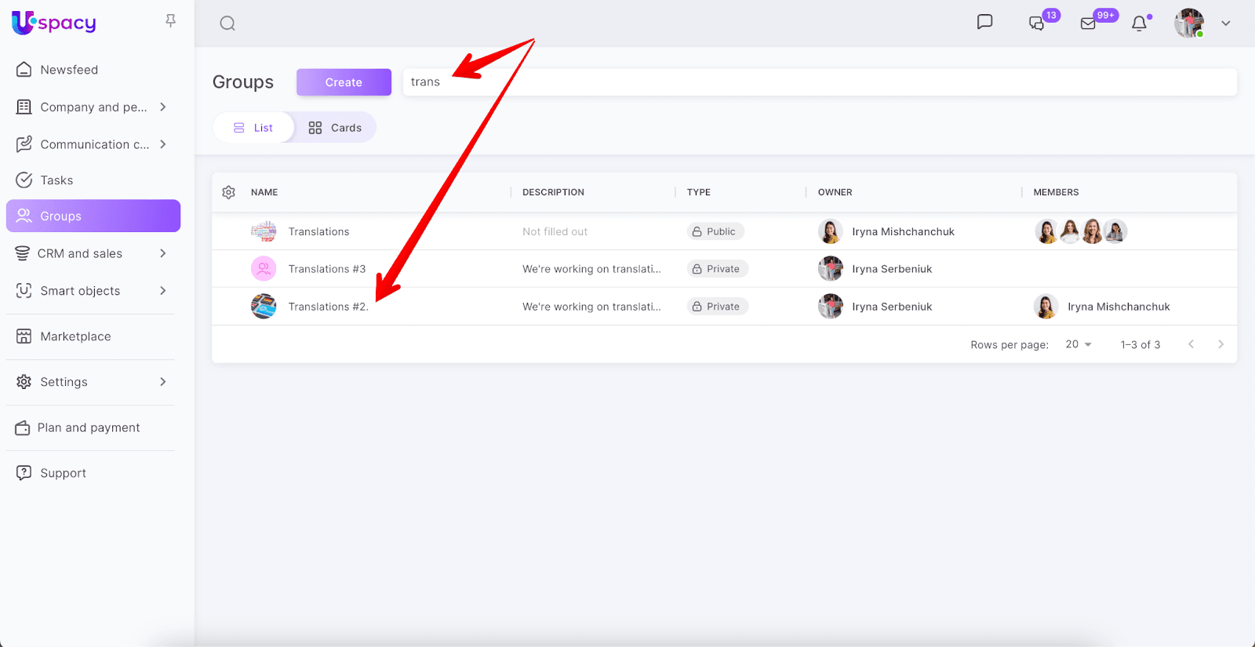This screenshot has height=647, width=1255.
Task: Open the user profile dropdown arrow
Action: [x=1225, y=24]
